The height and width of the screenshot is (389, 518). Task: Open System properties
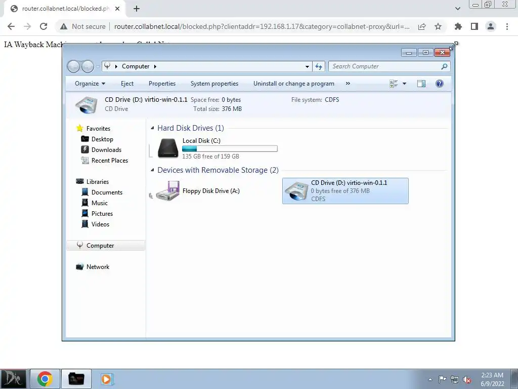(x=214, y=84)
